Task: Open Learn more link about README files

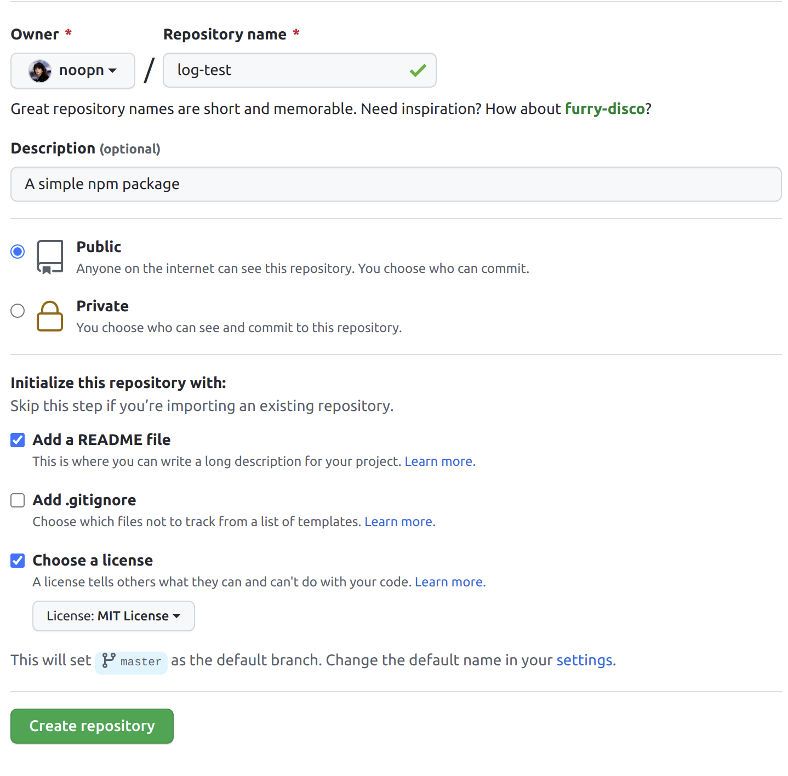Action: 439,461
